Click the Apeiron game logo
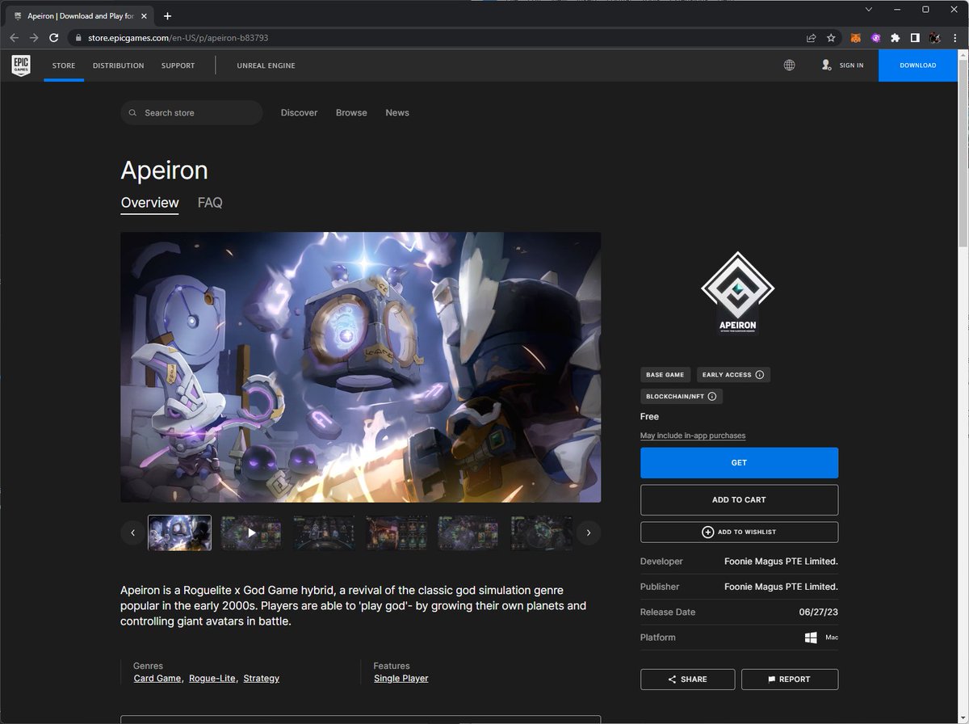The height and width of the screenshot is (724, 969). click(738, 293)
